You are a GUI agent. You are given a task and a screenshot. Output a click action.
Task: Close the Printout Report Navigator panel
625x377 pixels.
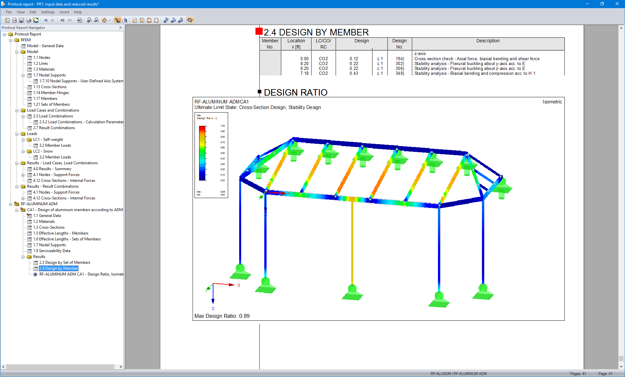121,28
